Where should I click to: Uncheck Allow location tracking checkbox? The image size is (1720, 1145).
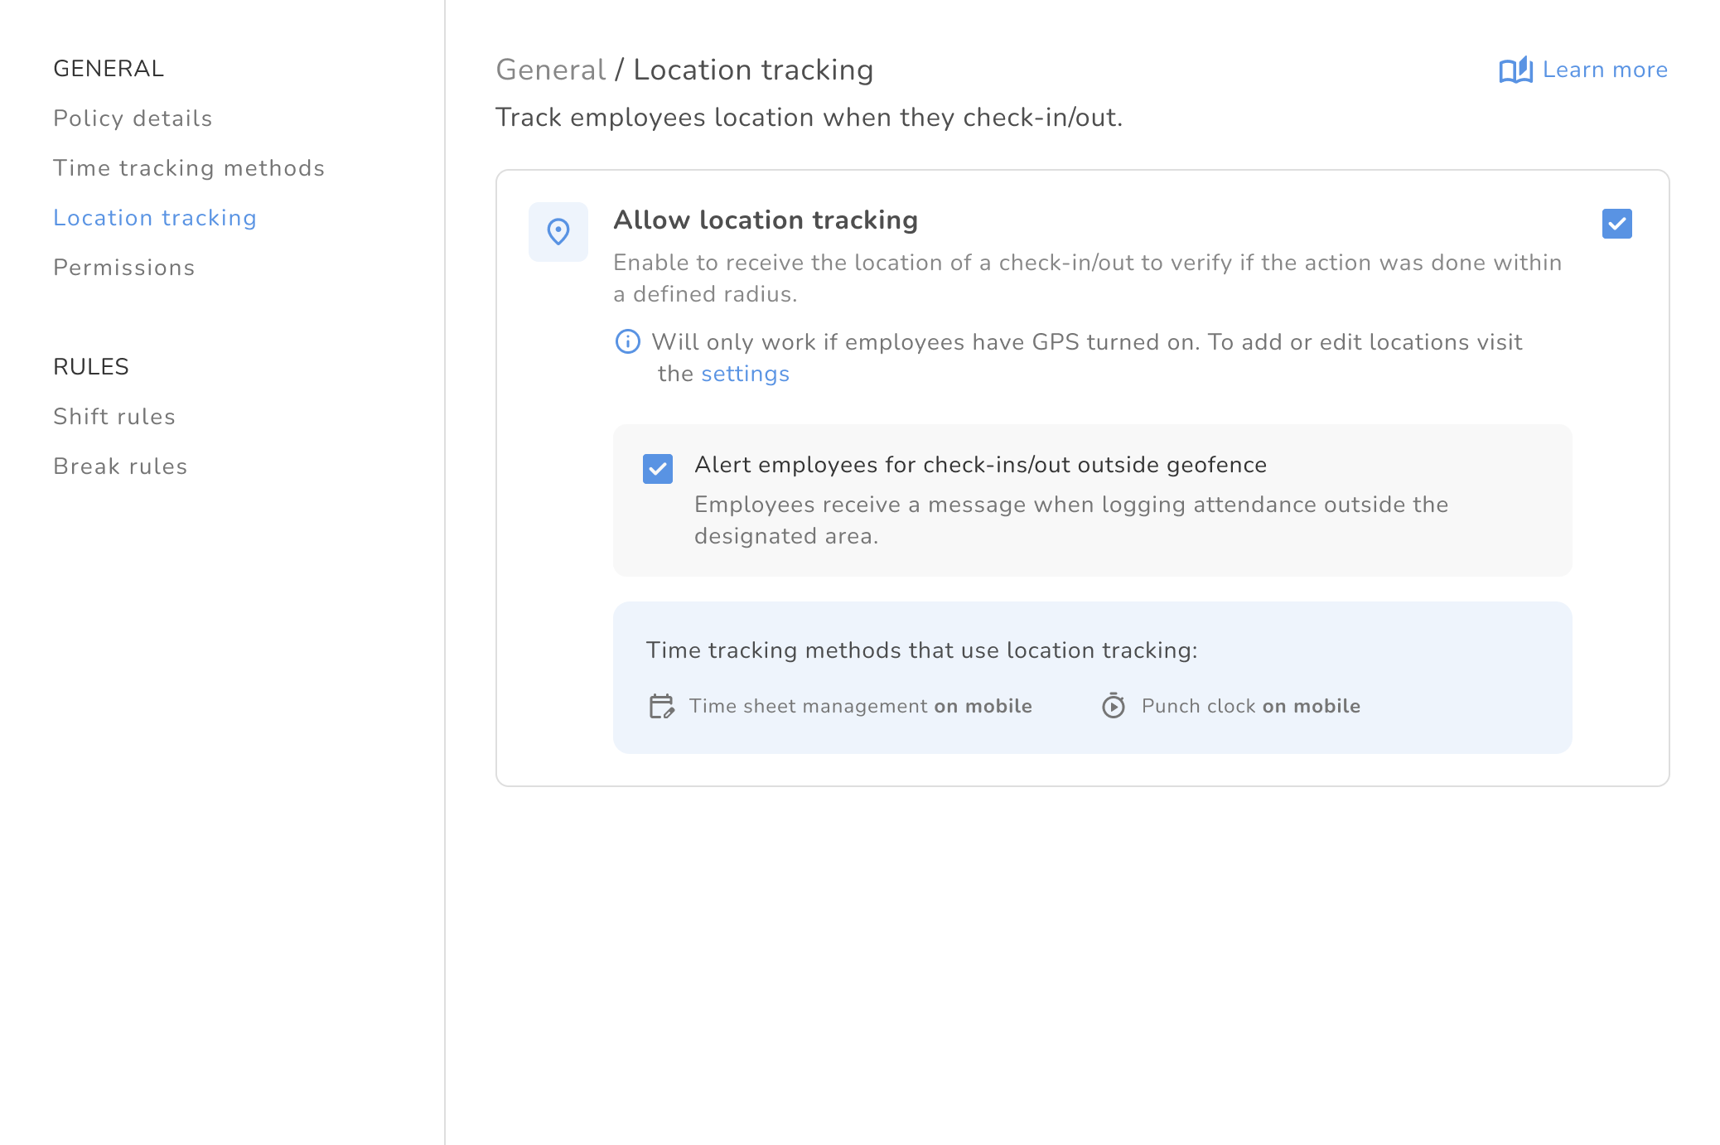[1616, 224]
